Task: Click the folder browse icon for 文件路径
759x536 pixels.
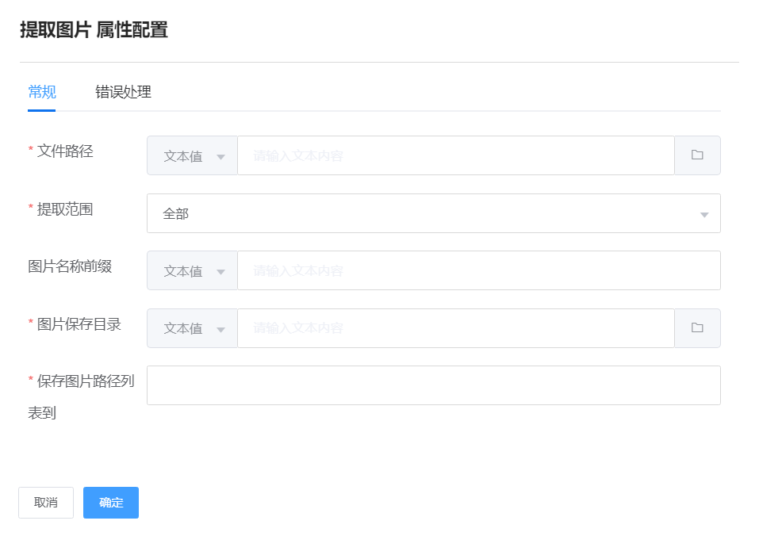Action: coord(697,155)
